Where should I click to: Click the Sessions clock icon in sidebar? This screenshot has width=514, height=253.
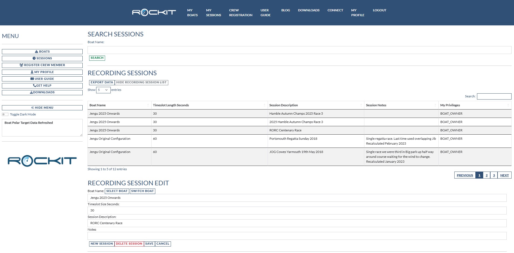pos(34,58)
